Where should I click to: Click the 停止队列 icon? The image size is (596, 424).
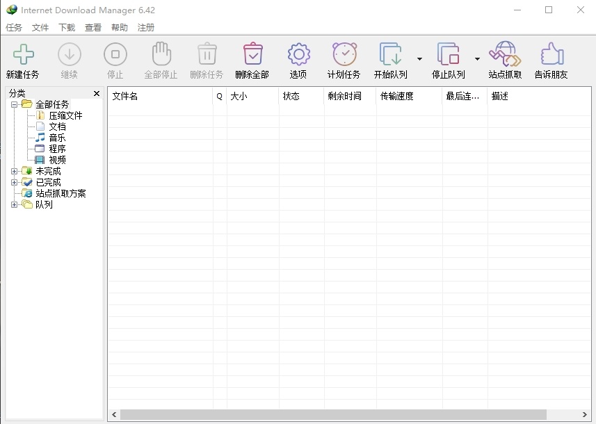pos(448,54)
